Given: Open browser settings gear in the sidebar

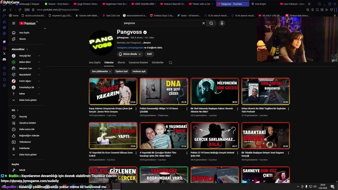Looking at the screenshot, I should coord(4,85).
